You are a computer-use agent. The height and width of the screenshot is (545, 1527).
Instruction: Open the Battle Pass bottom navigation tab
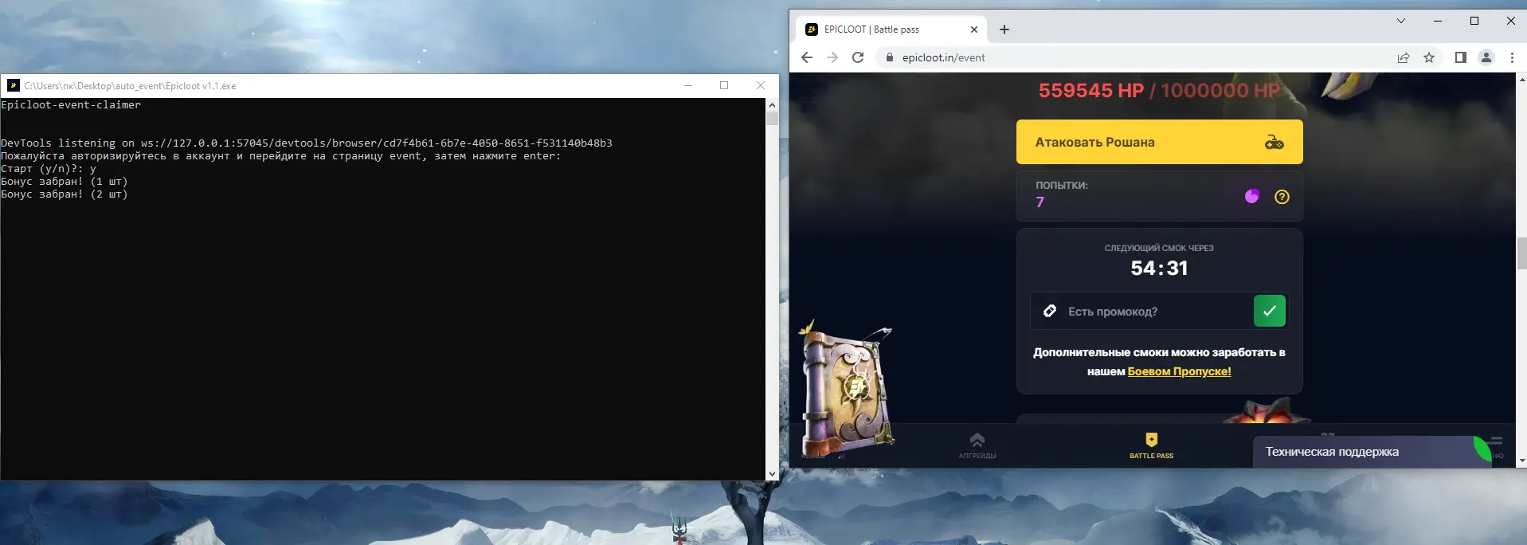[x=1151, y=445]
